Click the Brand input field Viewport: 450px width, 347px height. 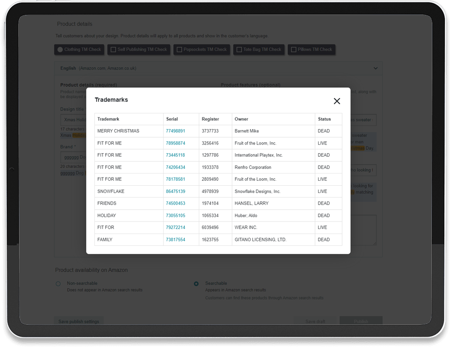tap(74, 157)
